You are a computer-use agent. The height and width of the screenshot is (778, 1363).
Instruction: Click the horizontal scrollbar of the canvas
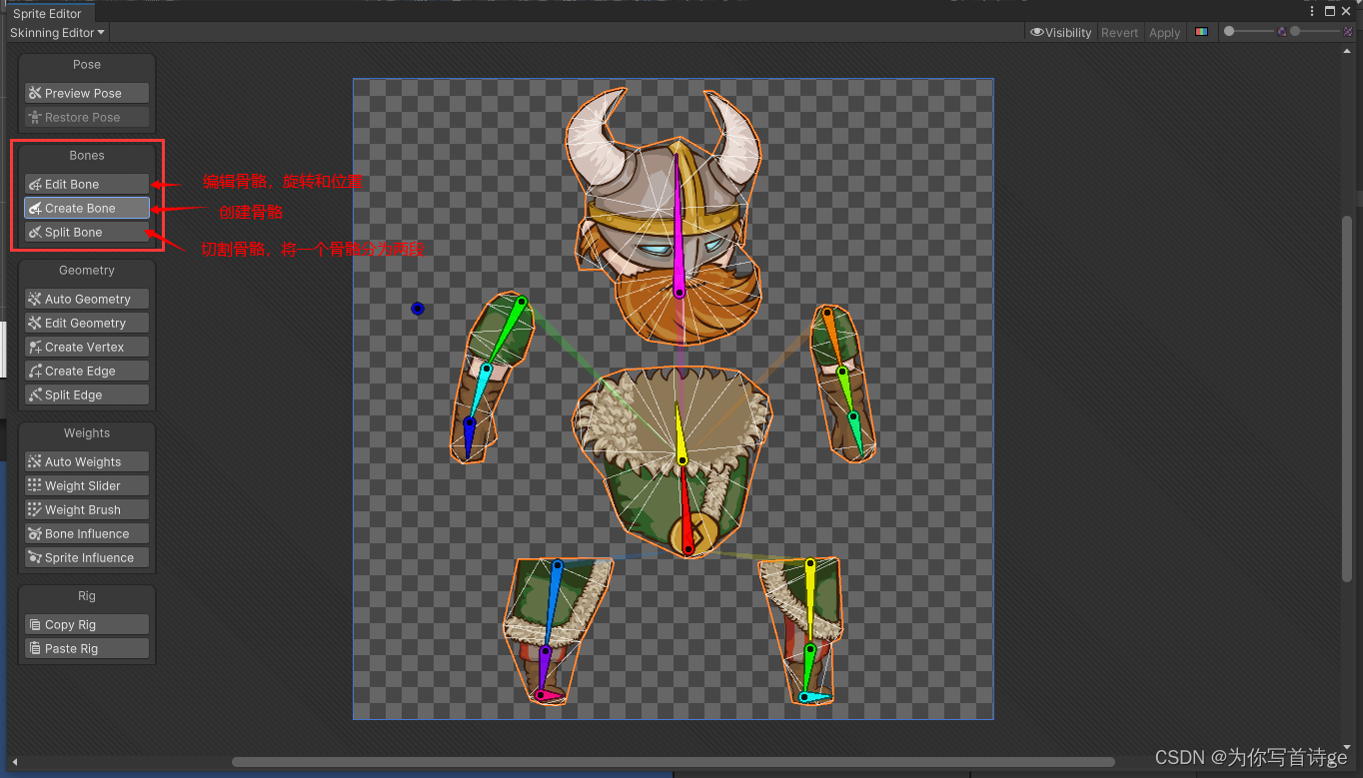[674, 762]
